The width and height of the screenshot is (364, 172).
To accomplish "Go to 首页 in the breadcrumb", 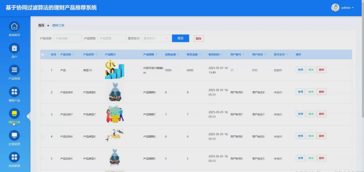I will click(41, 26).
